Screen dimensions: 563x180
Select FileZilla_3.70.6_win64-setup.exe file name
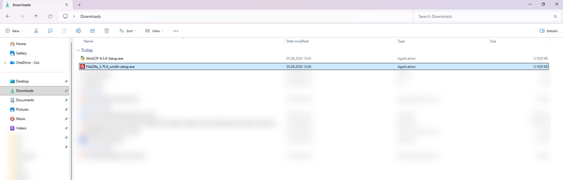click(x=110, y=67)
